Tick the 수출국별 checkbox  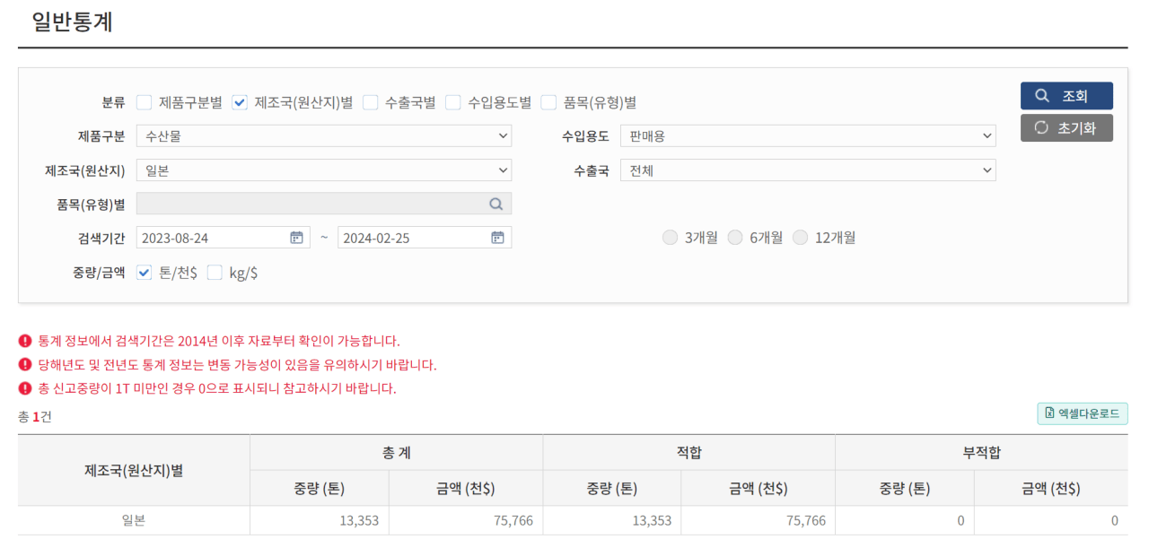[x=371, y=102]
